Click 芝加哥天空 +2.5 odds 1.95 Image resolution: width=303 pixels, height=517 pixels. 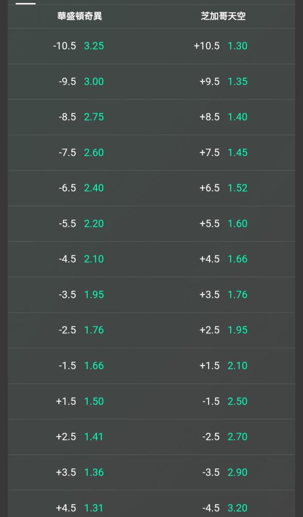tap(224, 330)
